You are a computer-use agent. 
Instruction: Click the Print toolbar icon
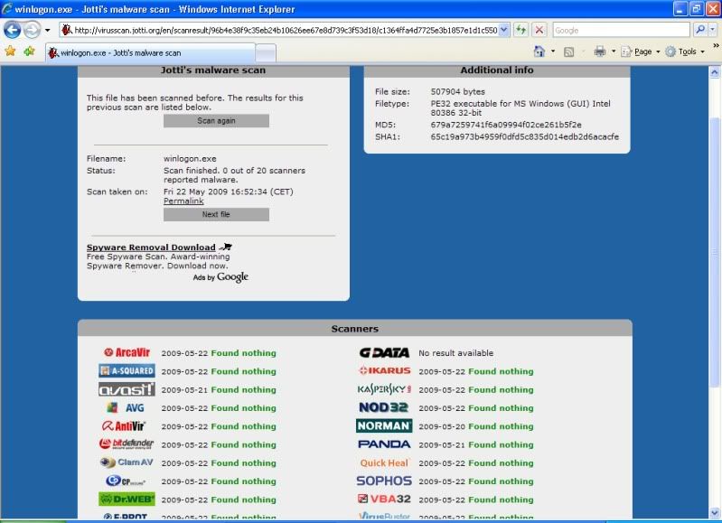coord(599,51)
